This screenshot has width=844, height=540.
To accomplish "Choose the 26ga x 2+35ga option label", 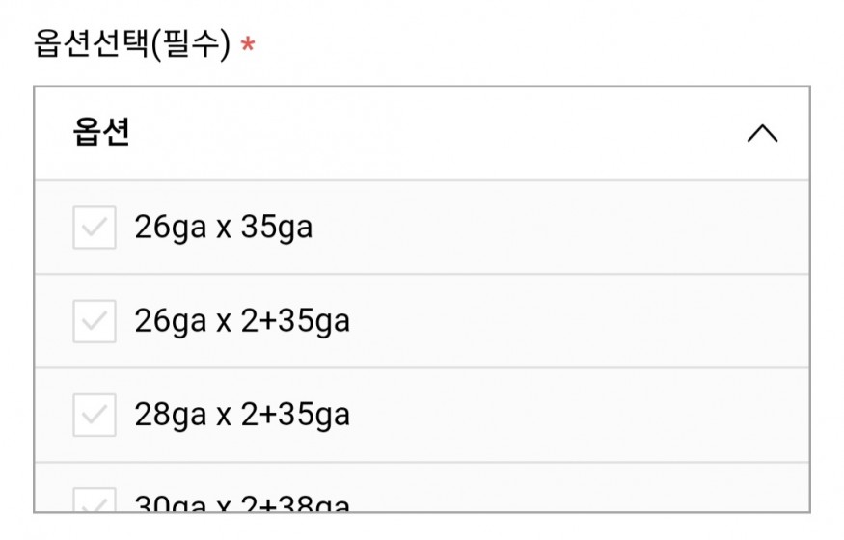I will 242,321.
